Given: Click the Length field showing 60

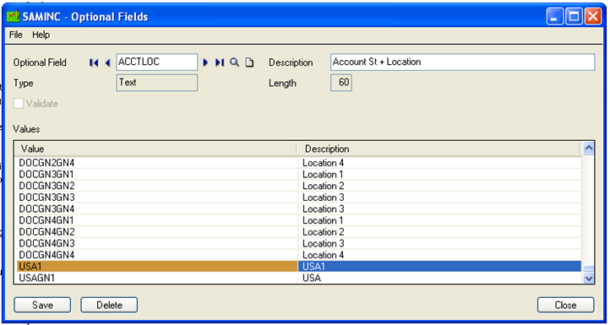Looking at the screenshot, I should click(341, 83).
